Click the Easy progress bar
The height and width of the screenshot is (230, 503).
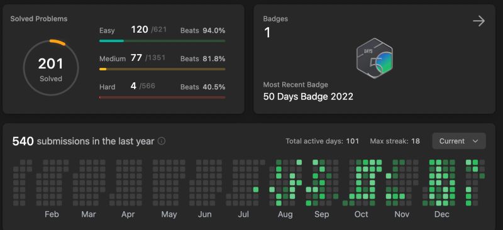(x=162, y=41)
